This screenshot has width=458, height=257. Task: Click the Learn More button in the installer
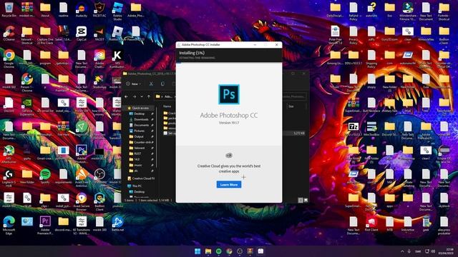(229, 184)
